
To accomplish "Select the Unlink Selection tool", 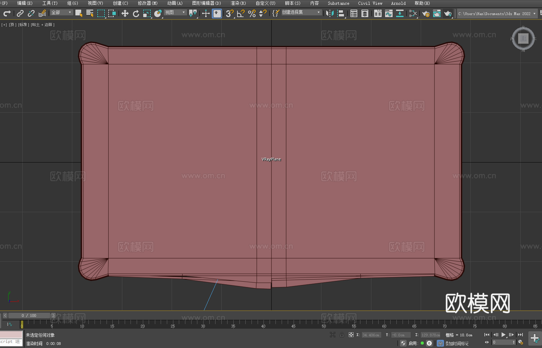I will tap(31, 13).
